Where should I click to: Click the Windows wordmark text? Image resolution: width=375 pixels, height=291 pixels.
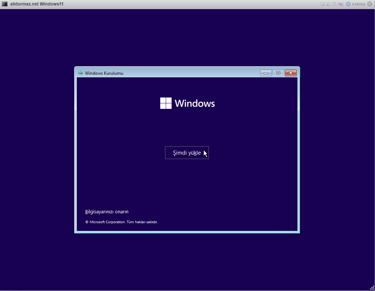[195, 103]
